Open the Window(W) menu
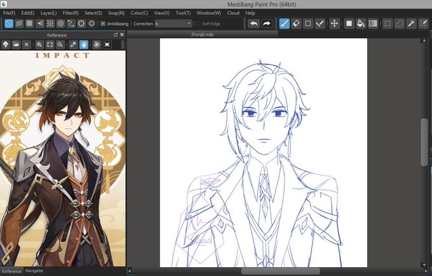The width and height of the screenshot is (432, 276). pos(208,13)
